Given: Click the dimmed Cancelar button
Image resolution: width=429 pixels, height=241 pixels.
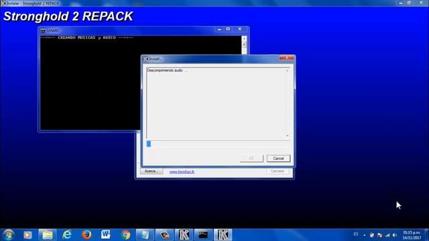Looking at the screenshot, I should point(278,171).
